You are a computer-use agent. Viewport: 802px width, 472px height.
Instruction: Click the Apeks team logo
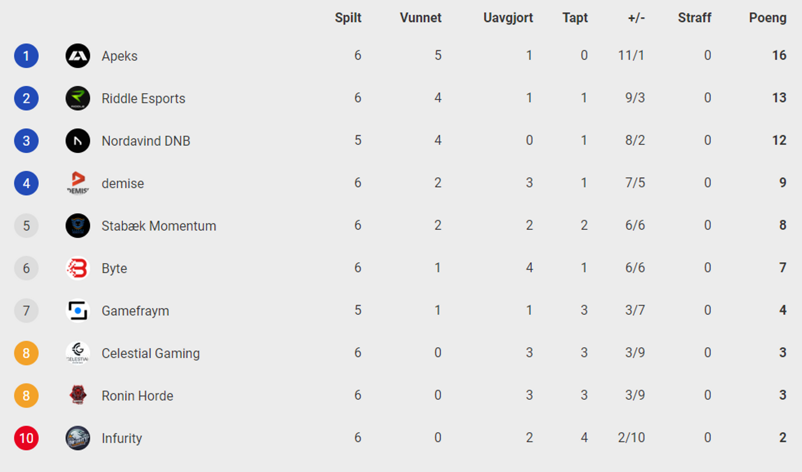[x=78, y=56]
